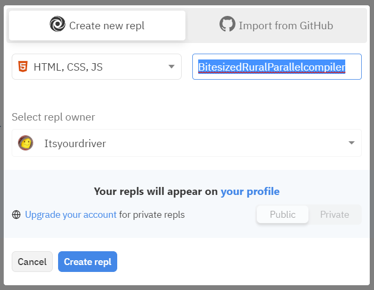This screenshot has height=290, width=374.
Task: Select the Private visibility option
Action: pos(335,215)
